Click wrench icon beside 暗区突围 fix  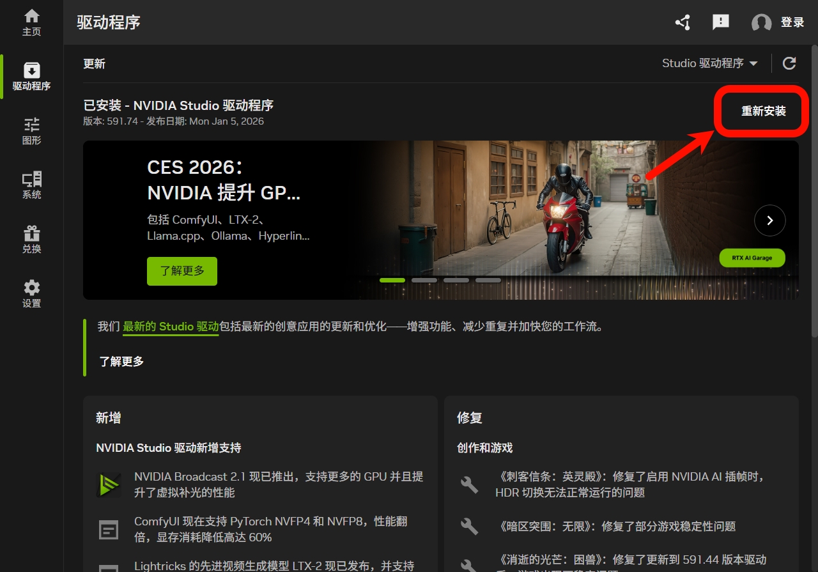[x=470, y=527]
